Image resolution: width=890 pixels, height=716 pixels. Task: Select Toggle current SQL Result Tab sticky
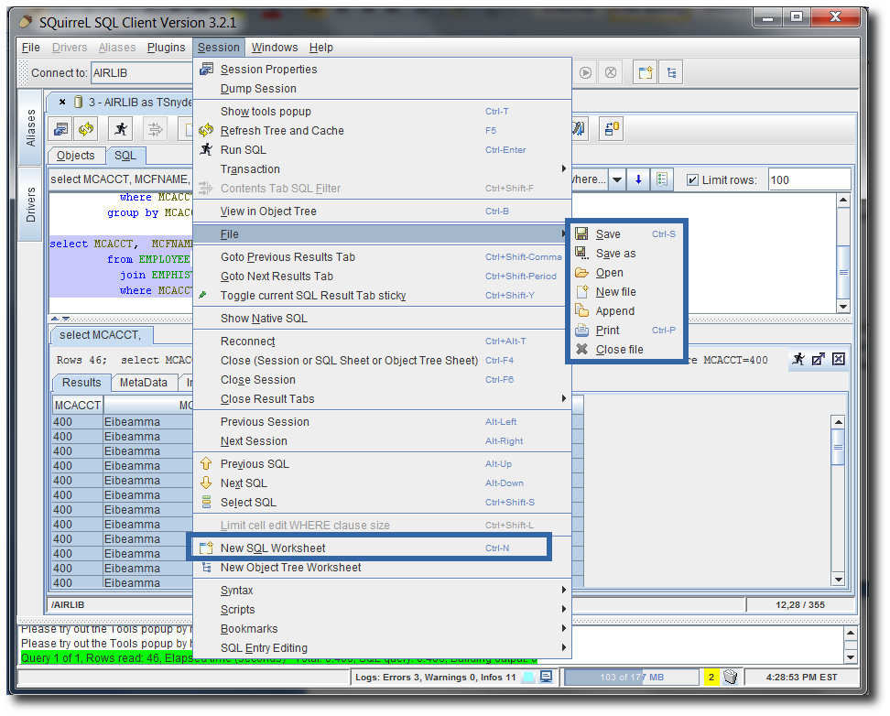[382, 295]
